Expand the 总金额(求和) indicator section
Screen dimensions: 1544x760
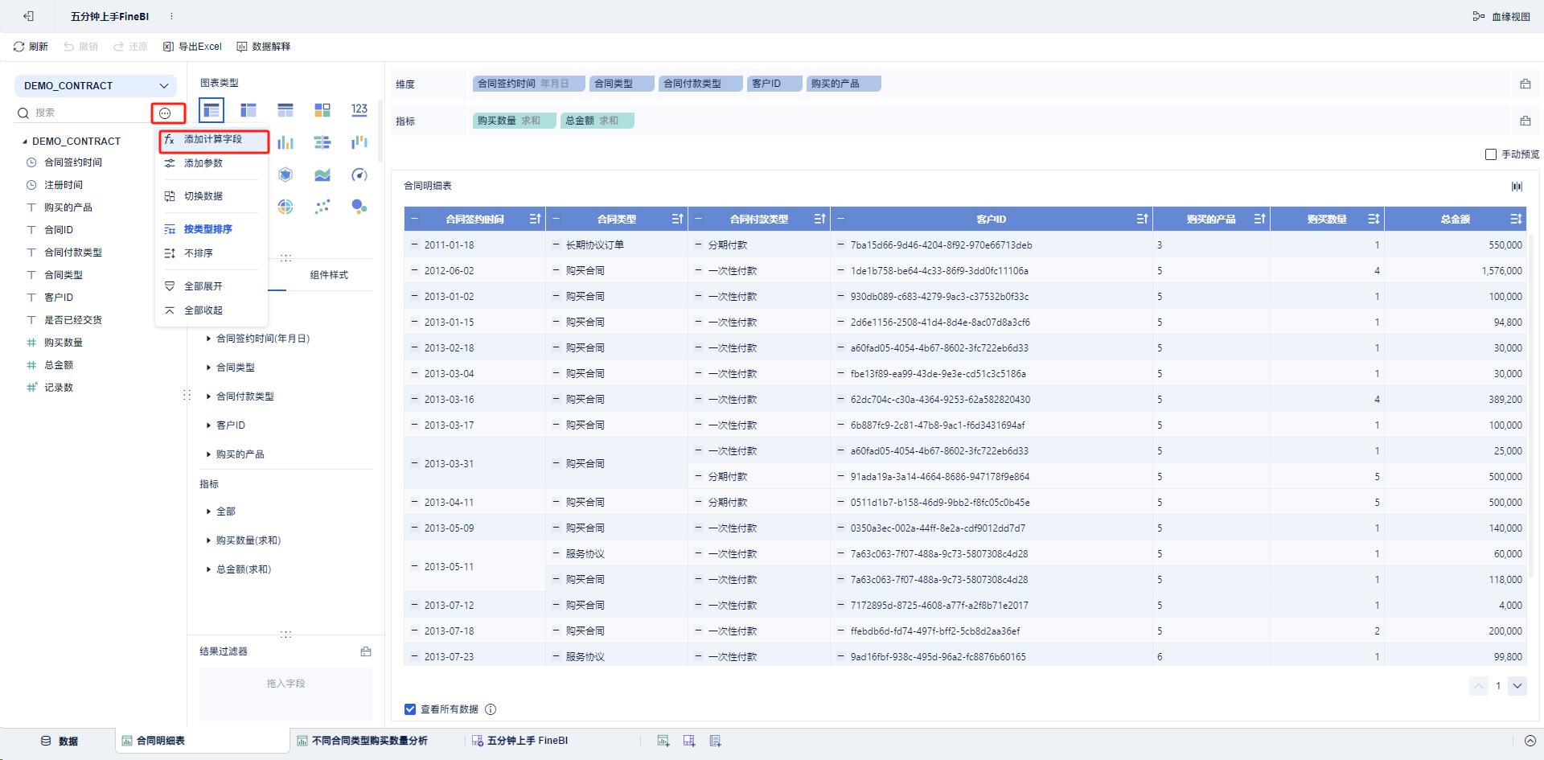tap(209, 569)
